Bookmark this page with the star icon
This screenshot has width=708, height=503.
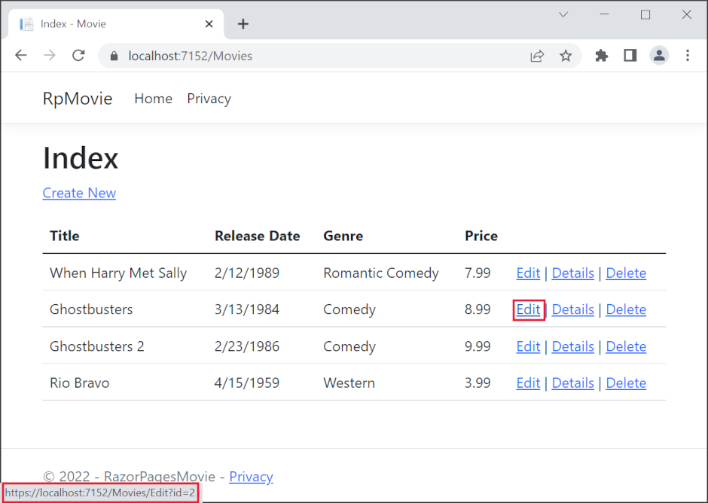pos(566,55)
